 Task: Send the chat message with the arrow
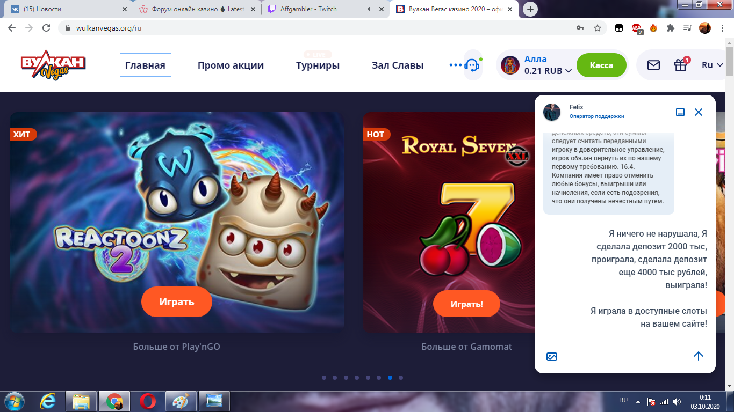pos(699,356)
